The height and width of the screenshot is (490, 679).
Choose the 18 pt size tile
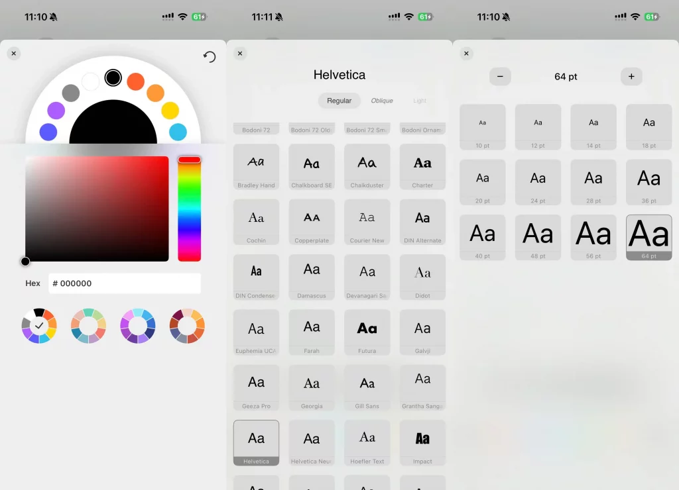[x=648, y=127]
